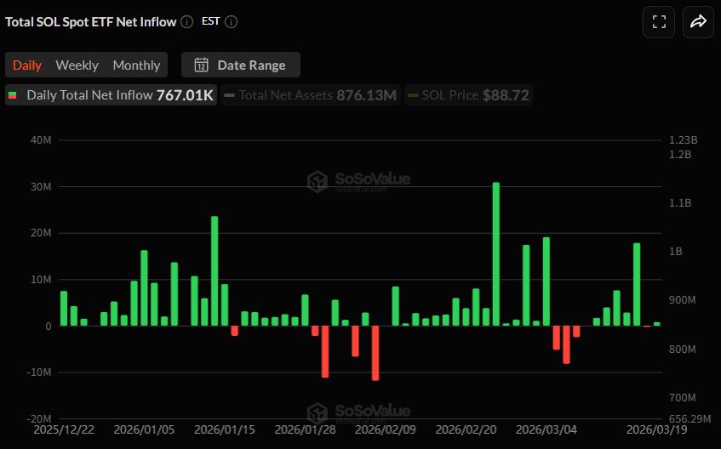Click Total SOL Spot ETF Net Inflow title
This screenshot has height=449, width=721.
tap(91, 21)
